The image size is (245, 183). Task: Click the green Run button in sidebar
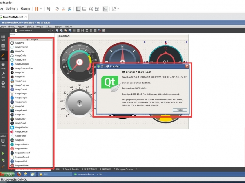tap(3, 153)
